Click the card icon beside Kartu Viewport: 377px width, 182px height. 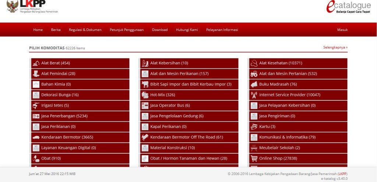coord(254,127)
